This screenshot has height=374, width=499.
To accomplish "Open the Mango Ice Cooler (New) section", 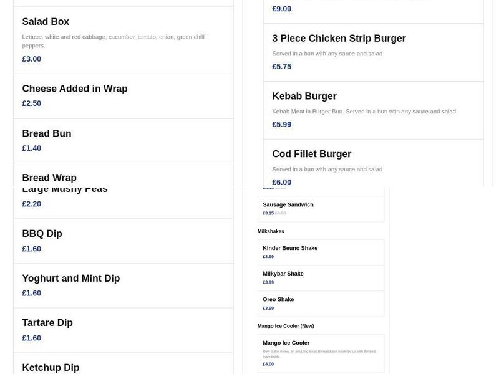I will 286,325.
